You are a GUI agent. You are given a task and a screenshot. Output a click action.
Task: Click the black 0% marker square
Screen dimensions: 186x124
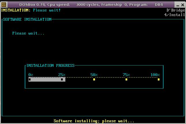30,79
